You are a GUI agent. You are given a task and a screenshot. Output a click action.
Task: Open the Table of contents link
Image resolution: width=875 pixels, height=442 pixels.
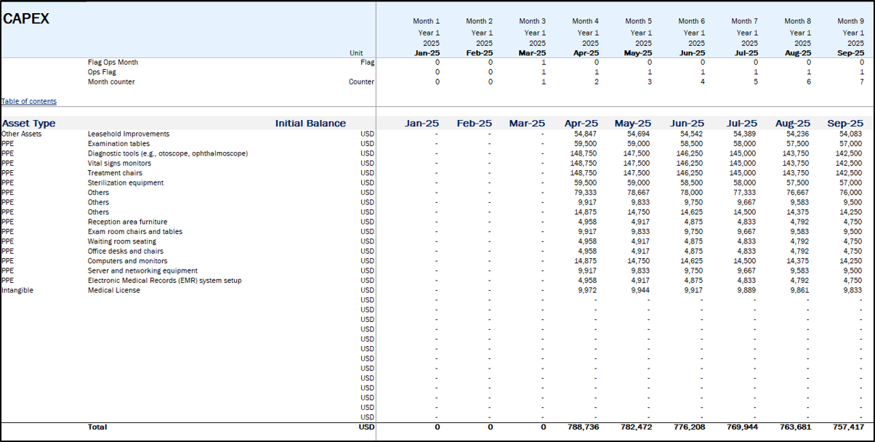point(29,101)
